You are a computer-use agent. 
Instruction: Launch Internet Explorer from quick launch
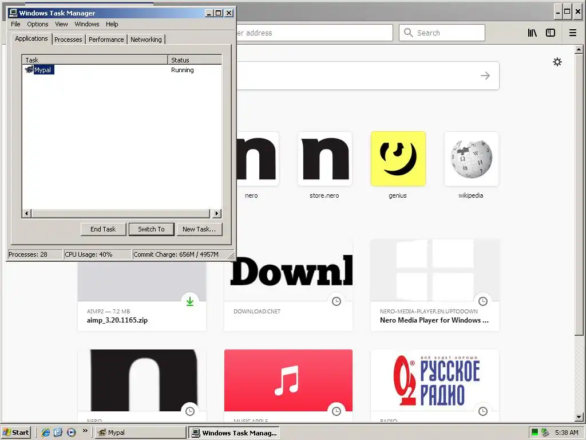(x=46, y=433)
